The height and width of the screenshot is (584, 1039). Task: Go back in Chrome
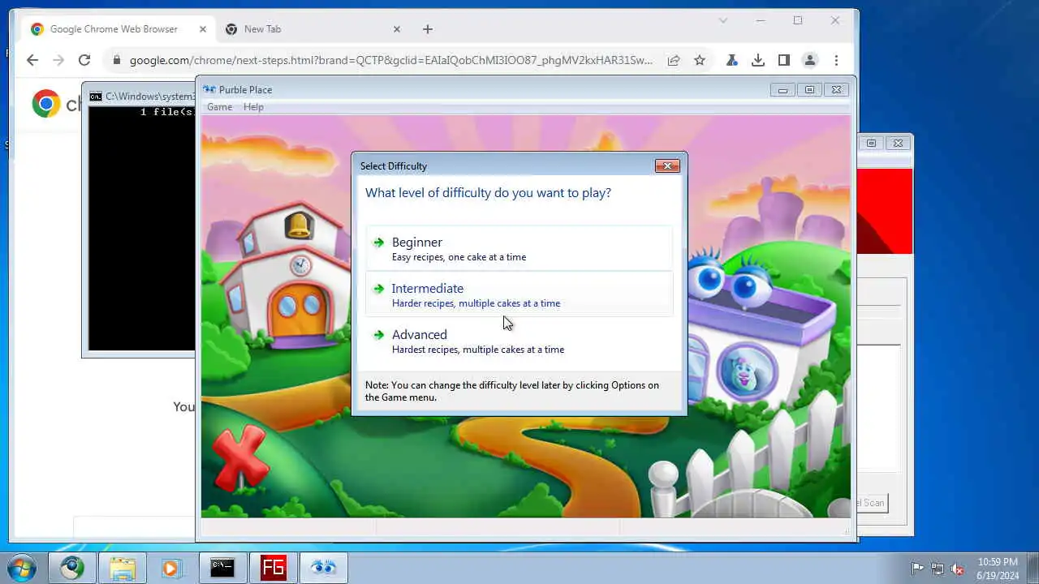[x=32, y=60]
